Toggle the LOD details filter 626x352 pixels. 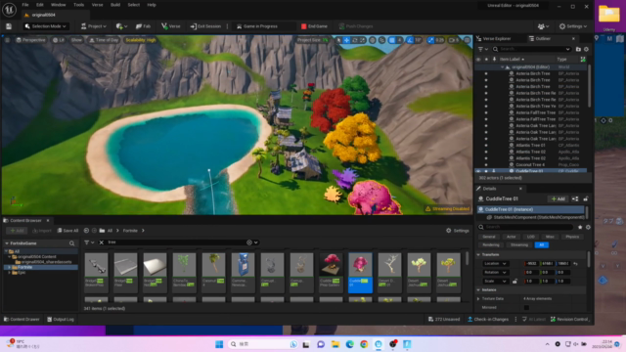click(530, 237)
